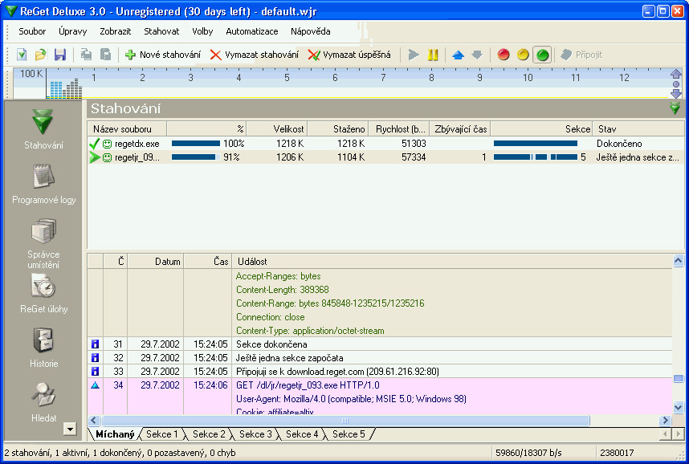Viewport: 689px width, 464px height.
Task: Sort by Rychlost column header
Action: (398, 128)
